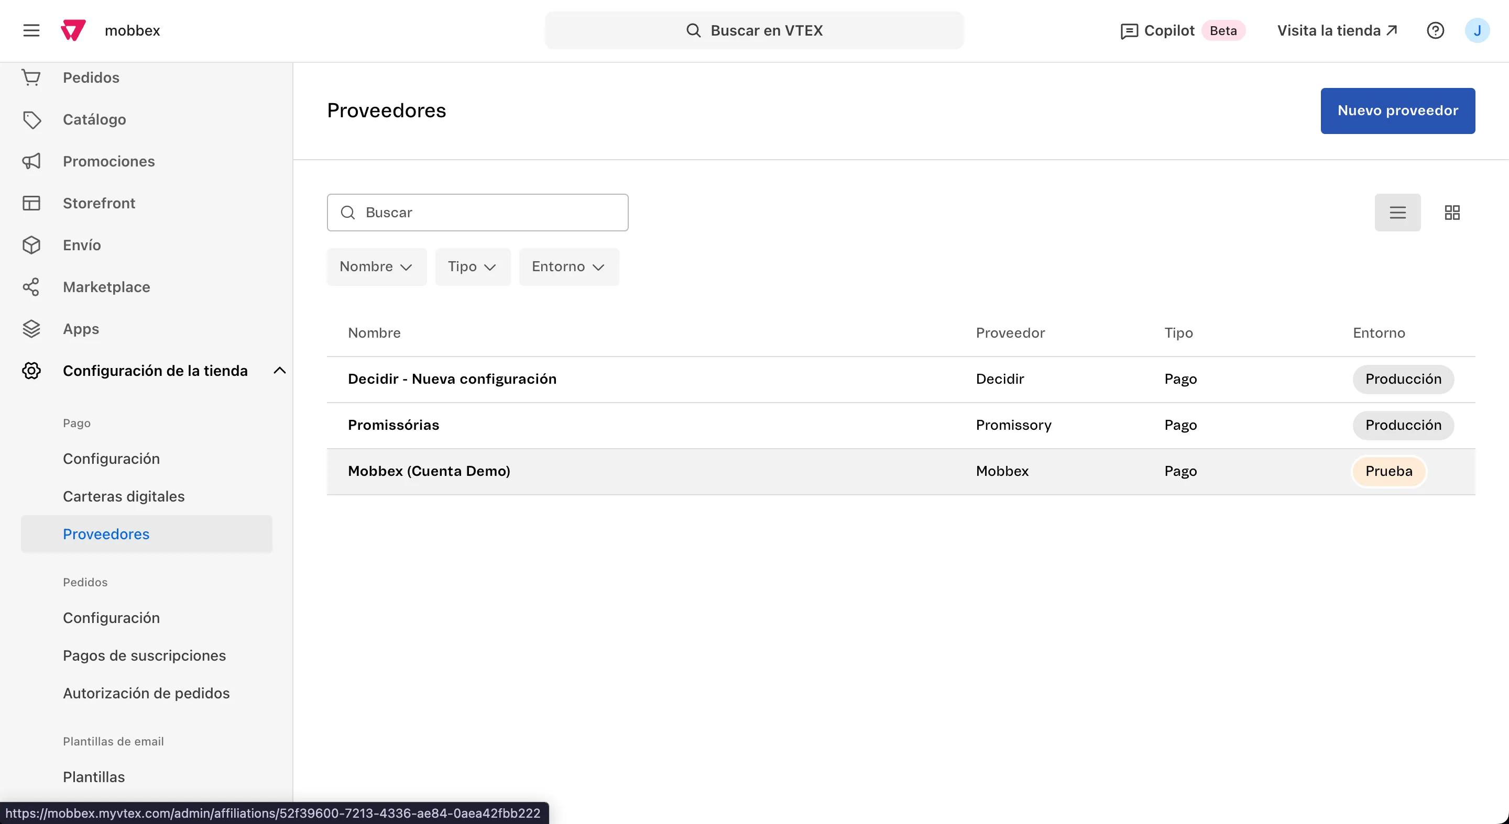The image size is (1509, 824).
Task: Open Mobbex (Cuenta Demo) provider
Action: coord(429,471)
